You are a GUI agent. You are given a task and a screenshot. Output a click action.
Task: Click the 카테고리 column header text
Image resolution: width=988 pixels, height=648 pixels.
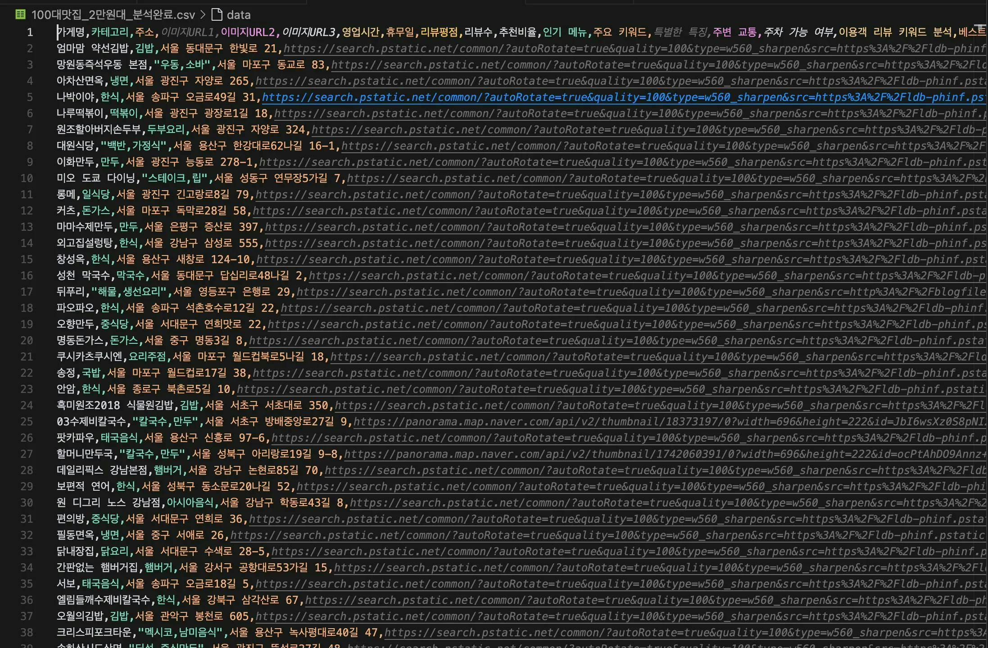click(x=109, y=32)
